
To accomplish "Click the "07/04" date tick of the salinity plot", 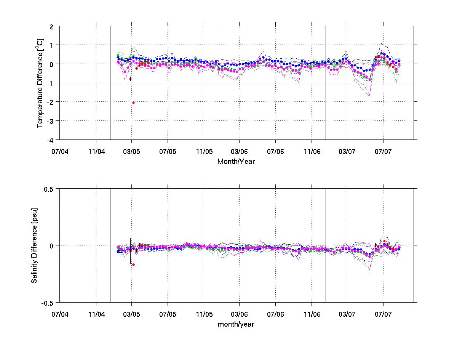I will [60, 314].
